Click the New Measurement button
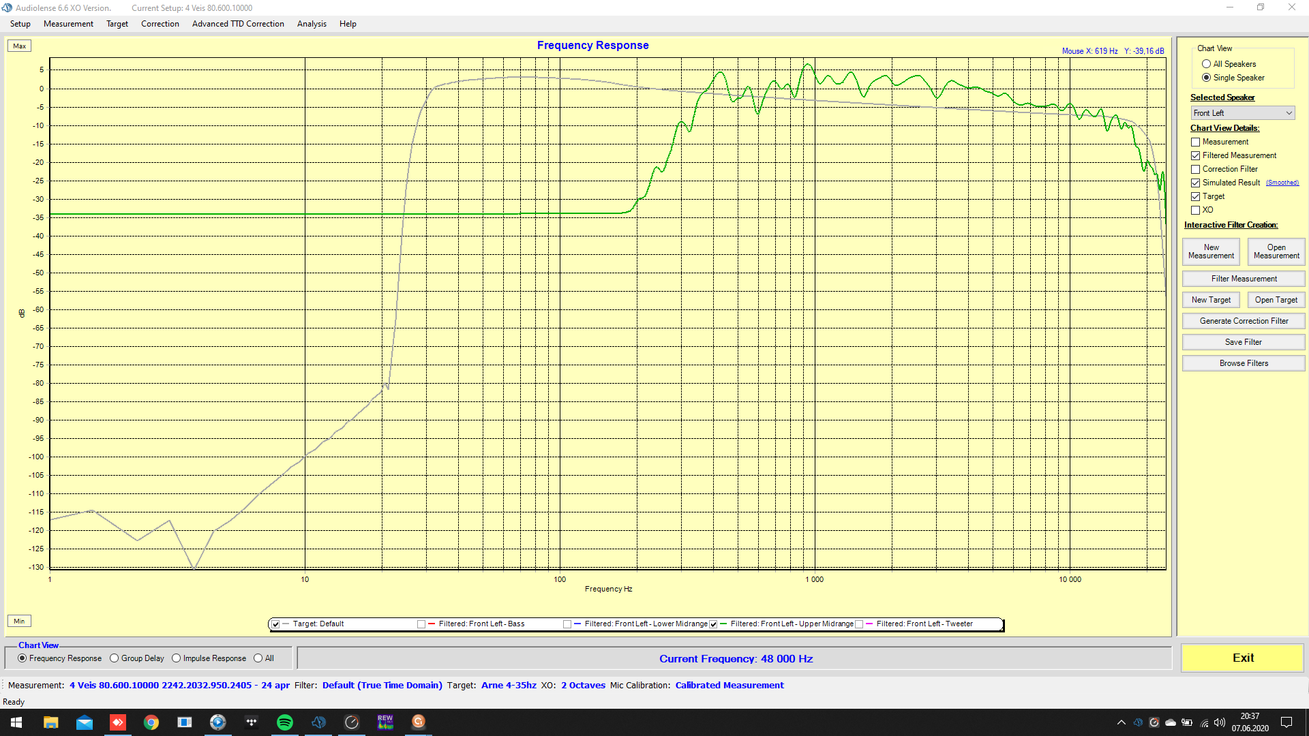Screen dimensions: 1309x736 point(1211,251)
